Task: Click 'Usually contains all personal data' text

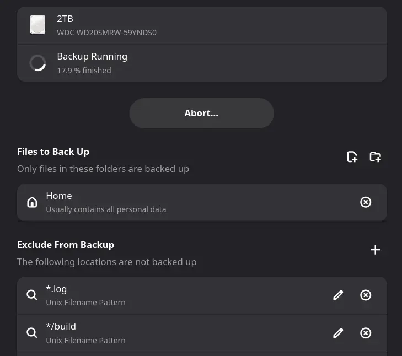Action: coord(106,209)
